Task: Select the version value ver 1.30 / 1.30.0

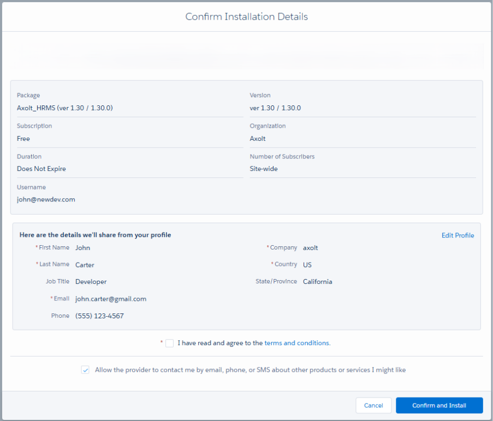Action: pyautogui.click(x=275, y=108)
